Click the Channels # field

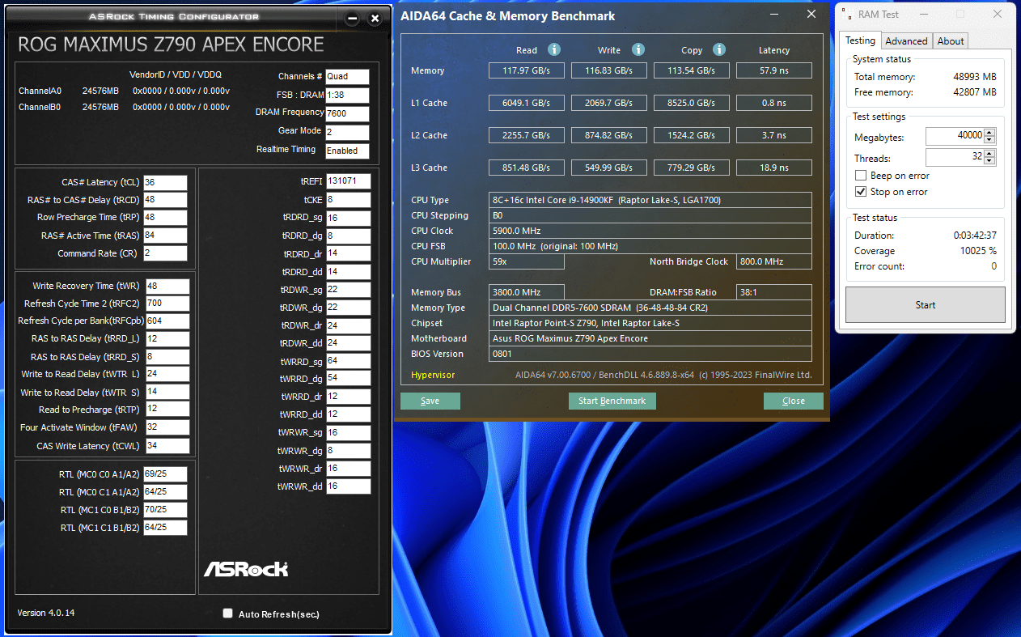pos(347,76)
